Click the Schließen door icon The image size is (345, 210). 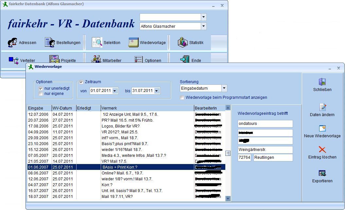point(322,82)
